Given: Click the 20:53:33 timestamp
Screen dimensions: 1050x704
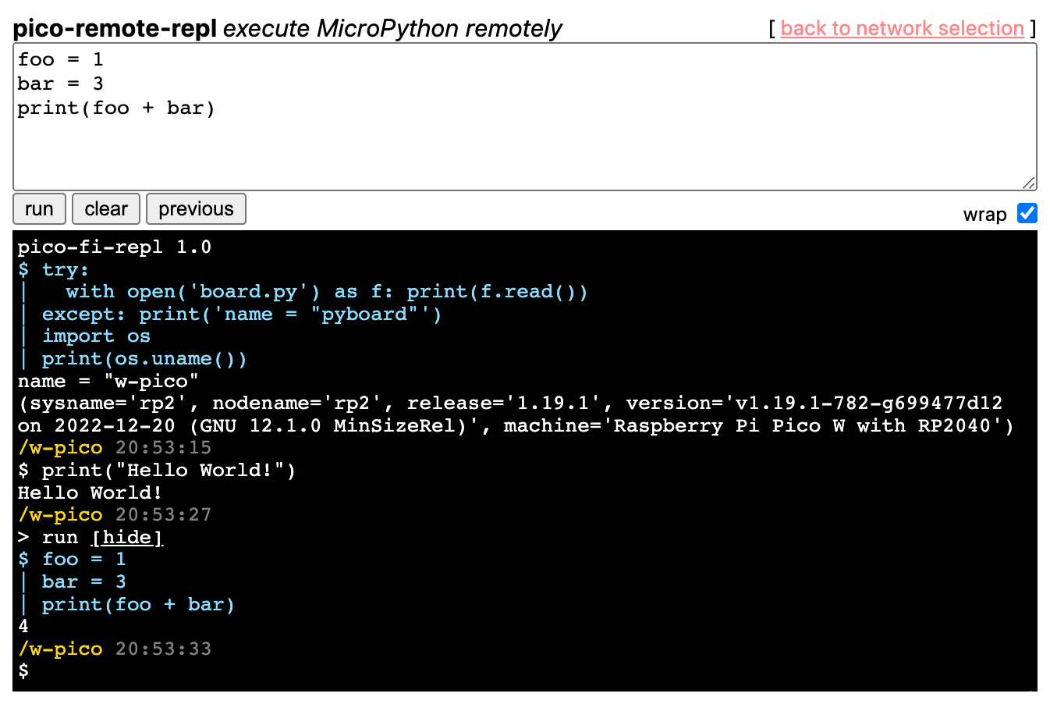Looking at the screenshot, I should point(163,649).
